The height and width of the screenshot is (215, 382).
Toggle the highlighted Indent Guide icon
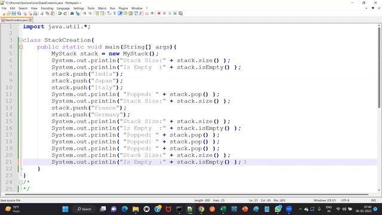pos(120,13)
